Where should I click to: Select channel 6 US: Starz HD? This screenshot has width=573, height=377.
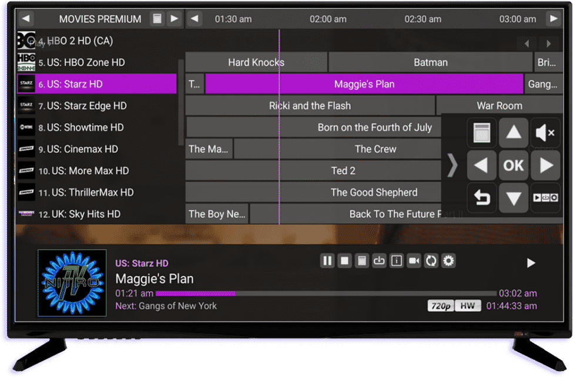point(97,84)
